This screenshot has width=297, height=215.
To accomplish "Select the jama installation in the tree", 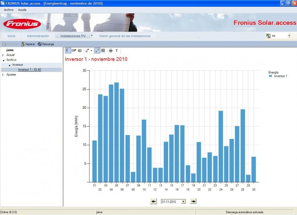I will 10,50.
